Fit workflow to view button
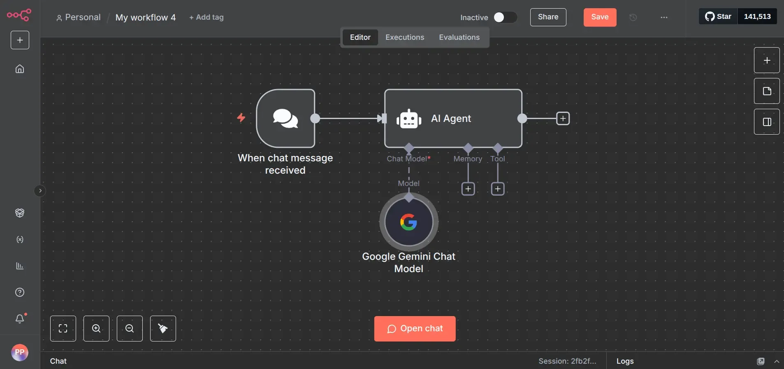 coord(63,328)
